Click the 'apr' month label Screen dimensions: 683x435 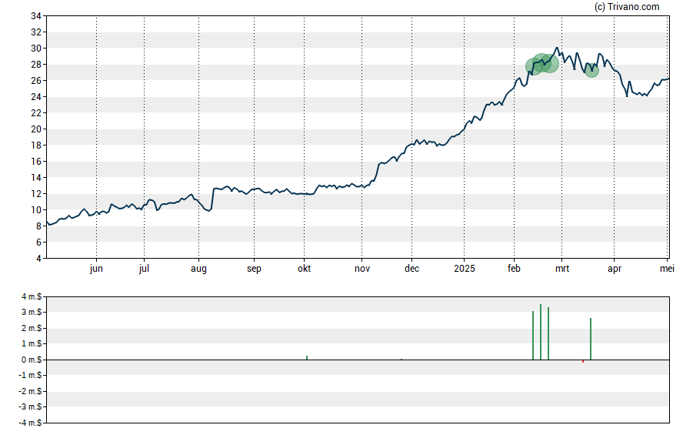click(x=615, y=269)
